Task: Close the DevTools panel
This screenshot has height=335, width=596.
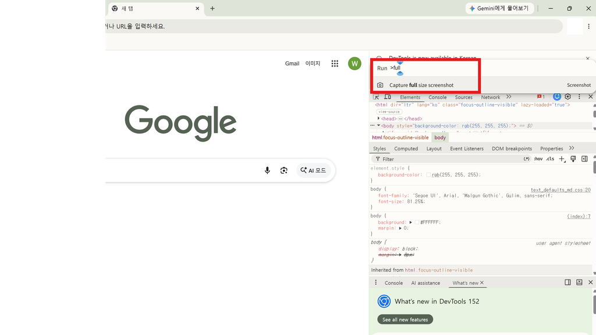Action: point(590,97)
